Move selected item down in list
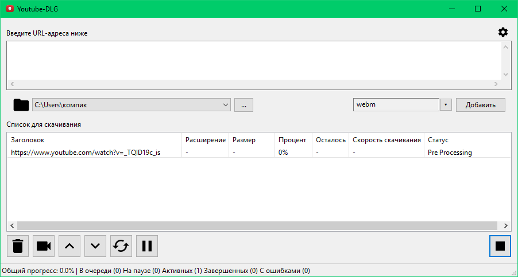Image resolution: width=518 pixels, height=277 pixels. click(x=95, y=246)
